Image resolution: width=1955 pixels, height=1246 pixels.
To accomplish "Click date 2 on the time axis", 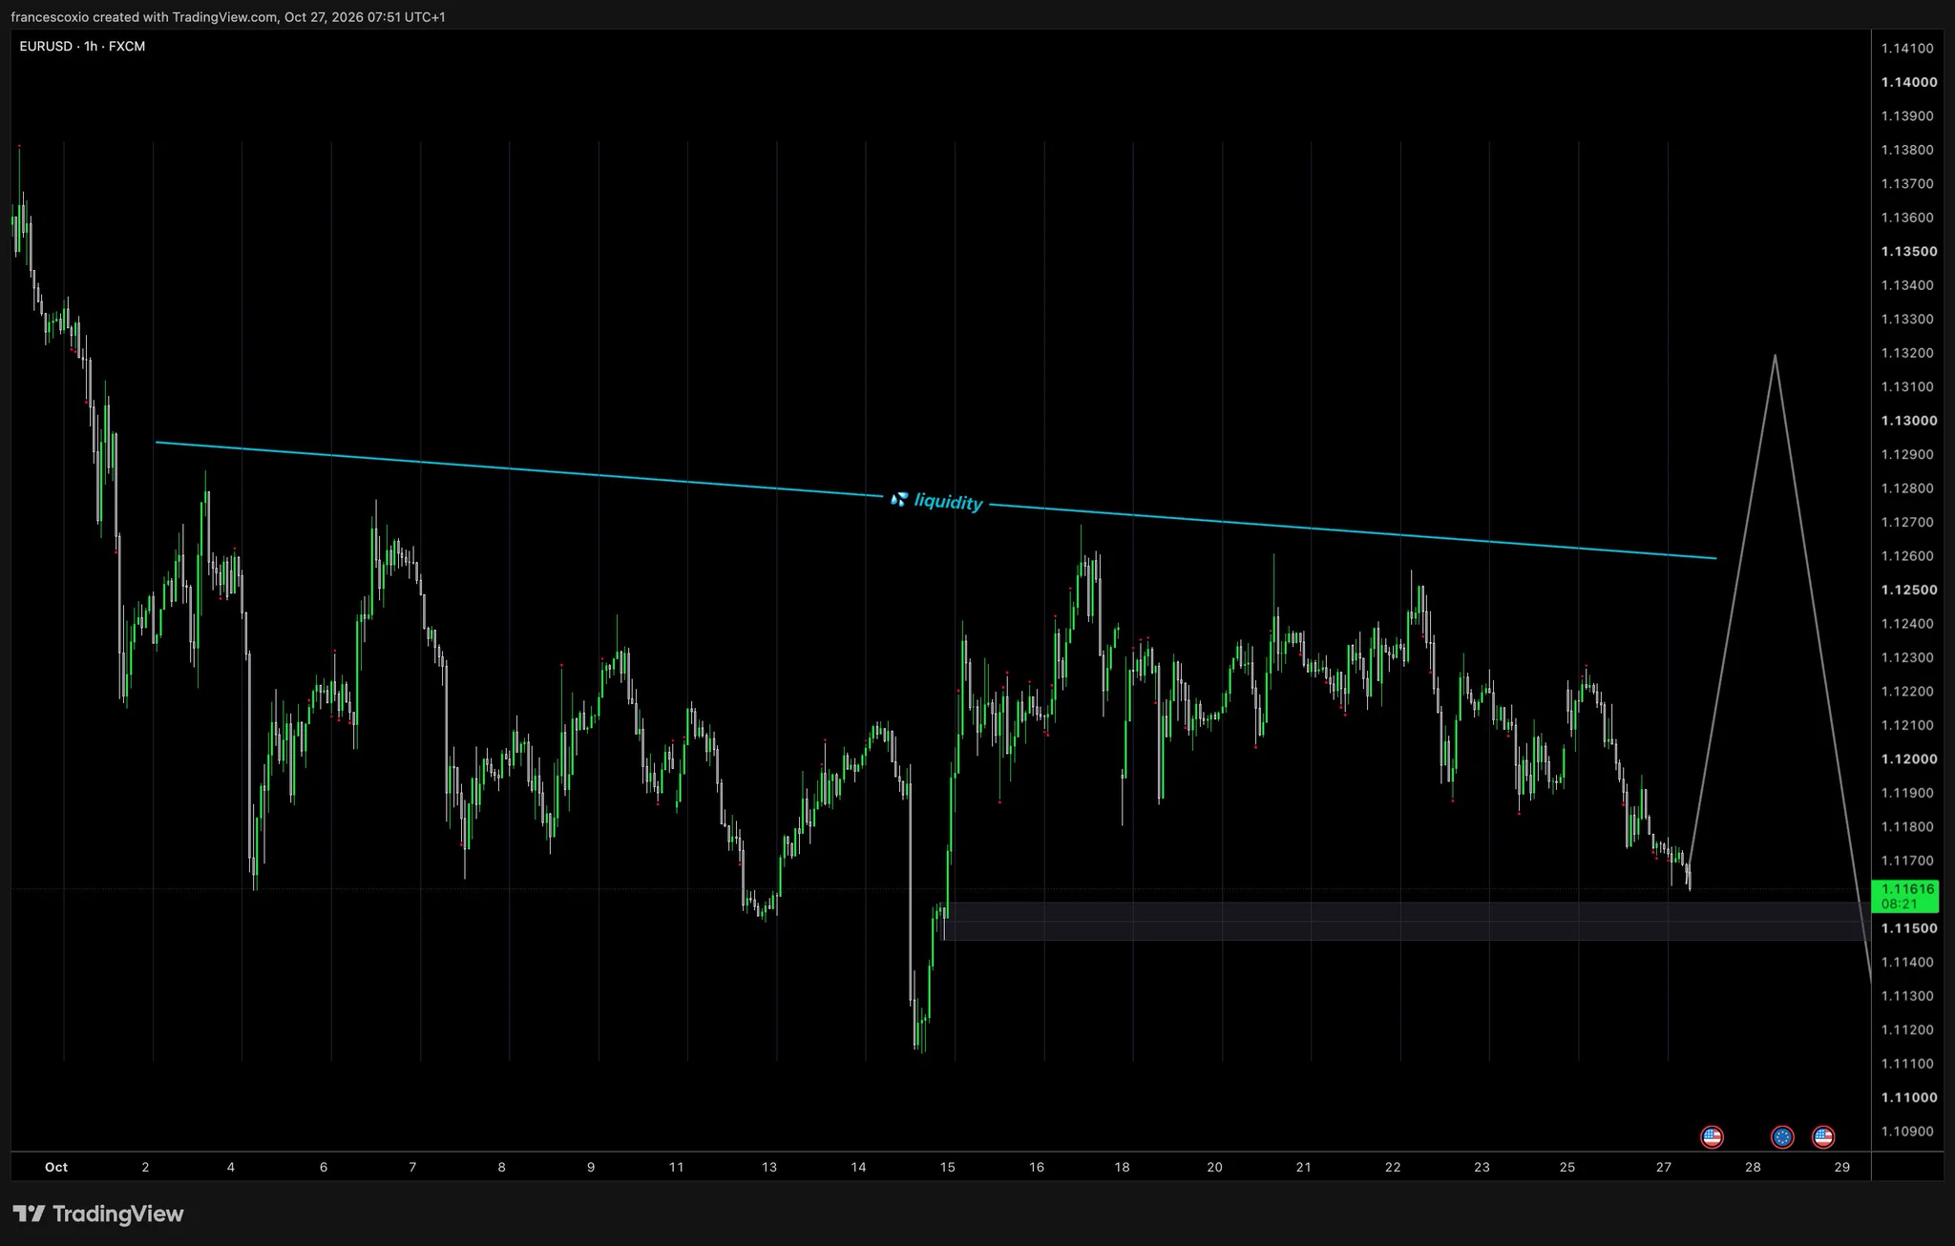I will pos(145,1167).
